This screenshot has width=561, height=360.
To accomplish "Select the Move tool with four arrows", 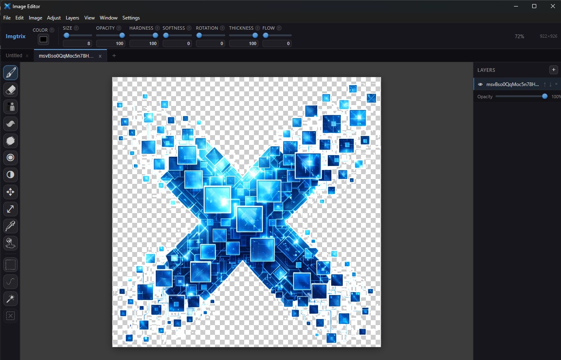I will [11, 192].
